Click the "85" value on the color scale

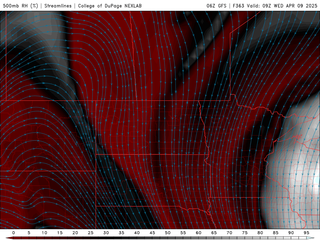click(x=276, y=233)
